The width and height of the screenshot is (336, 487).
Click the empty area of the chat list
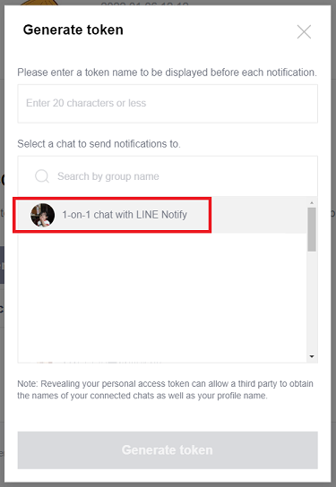[x=162, y=295]
